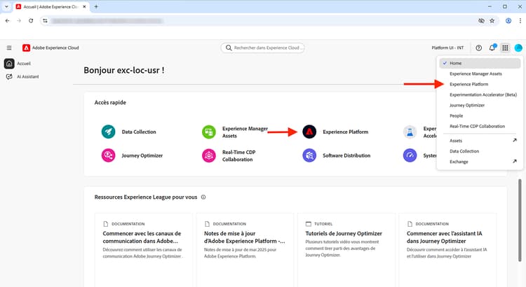Image resolution: width=526 pixels, height=287 pixels.
Task: Reload the page with the refresh icon
Action: pos(31,21)
